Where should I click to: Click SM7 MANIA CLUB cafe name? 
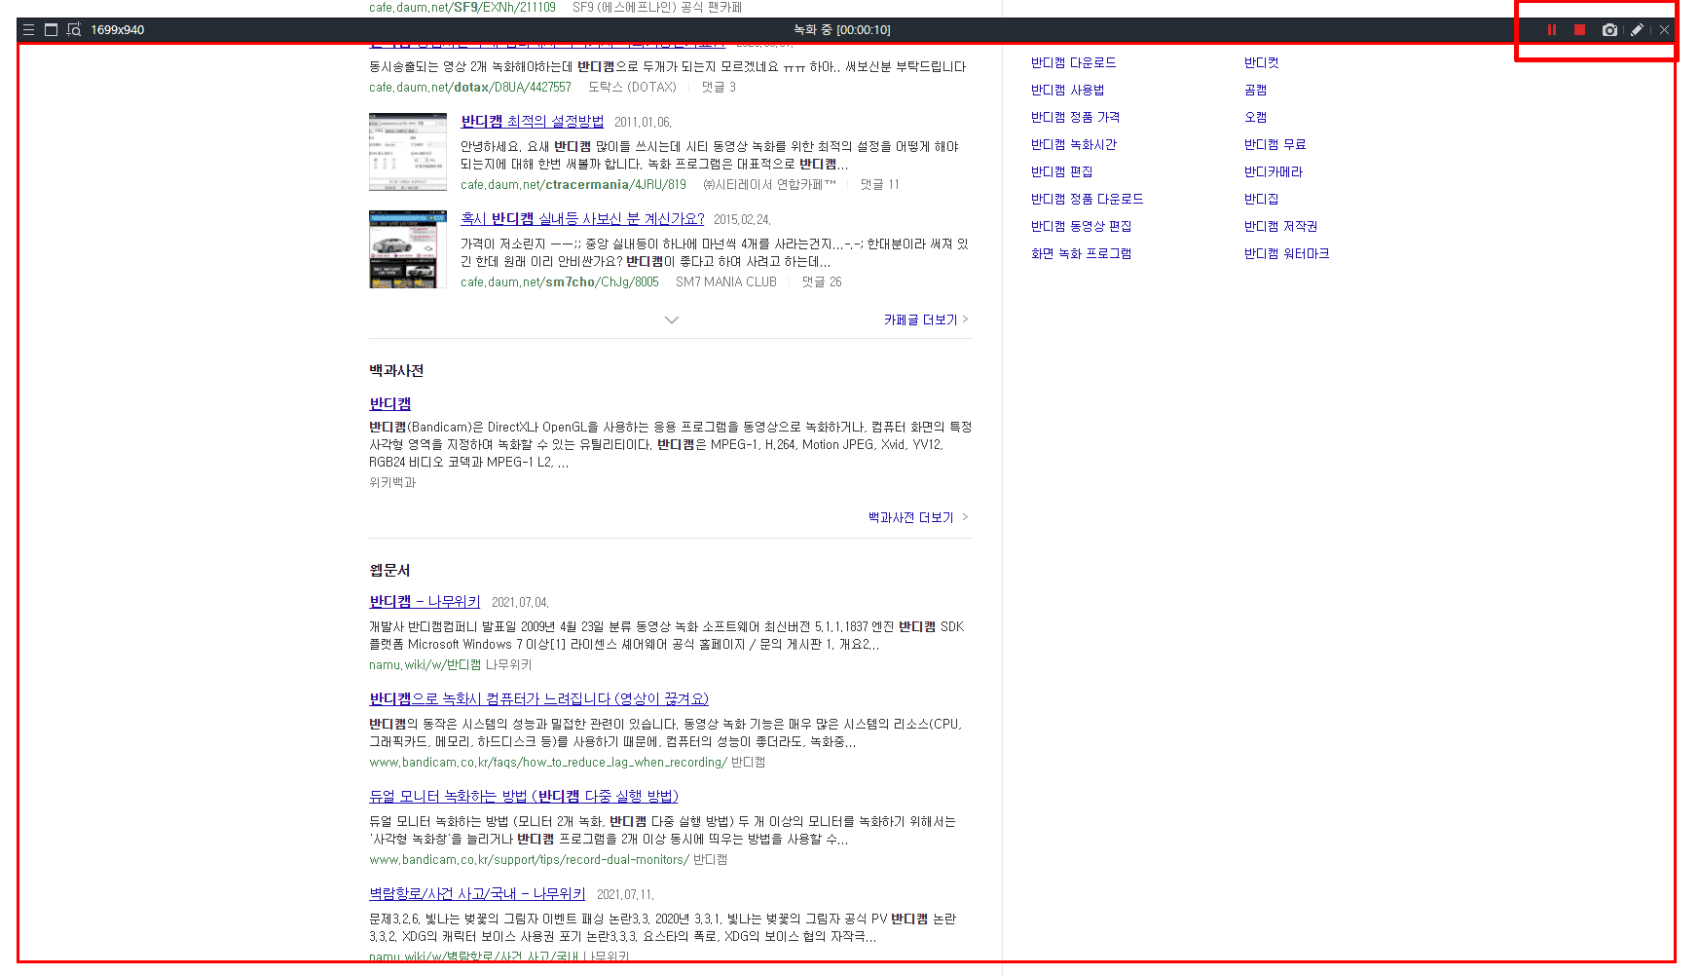pos(726,282)
